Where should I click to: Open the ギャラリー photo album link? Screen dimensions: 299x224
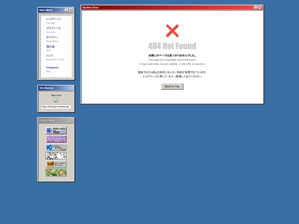click(x=52, y=38)
